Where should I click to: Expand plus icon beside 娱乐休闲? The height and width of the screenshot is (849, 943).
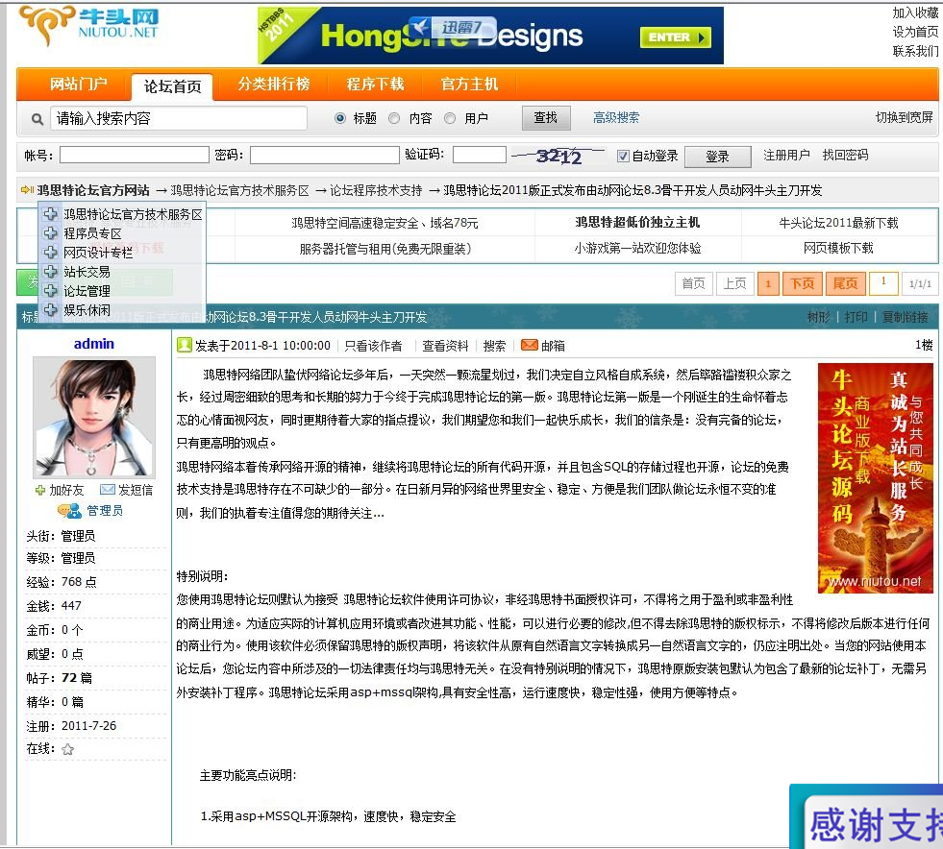coord(51,310)
